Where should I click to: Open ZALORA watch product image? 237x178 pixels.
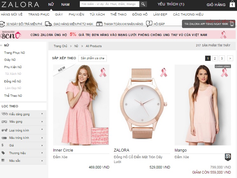point(142,105)
